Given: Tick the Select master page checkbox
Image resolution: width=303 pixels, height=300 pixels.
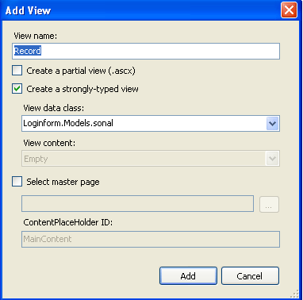Looking at the screenshot, I should [17, 182].
